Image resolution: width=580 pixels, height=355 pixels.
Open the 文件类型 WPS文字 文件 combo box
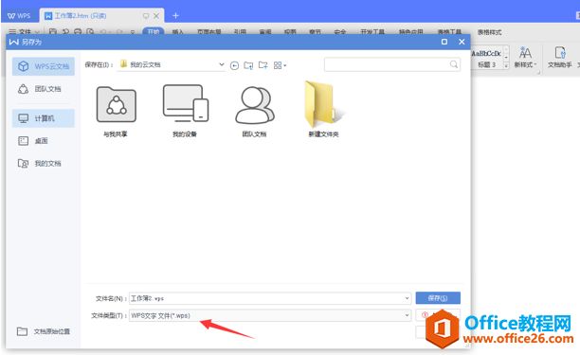[270, 315]
